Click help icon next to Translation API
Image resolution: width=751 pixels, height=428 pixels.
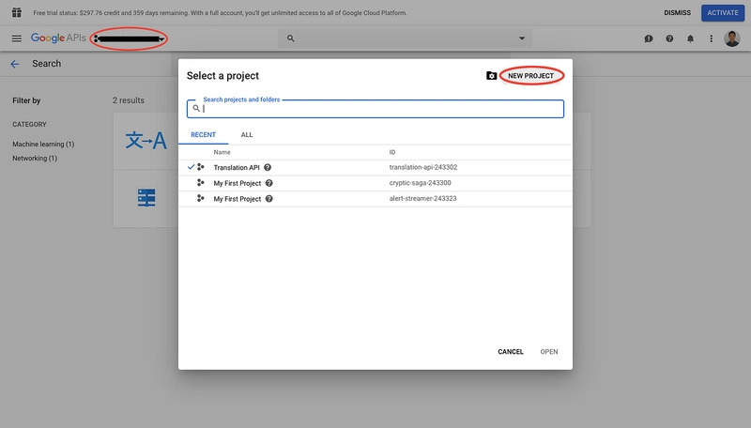(x=268, y=167)
